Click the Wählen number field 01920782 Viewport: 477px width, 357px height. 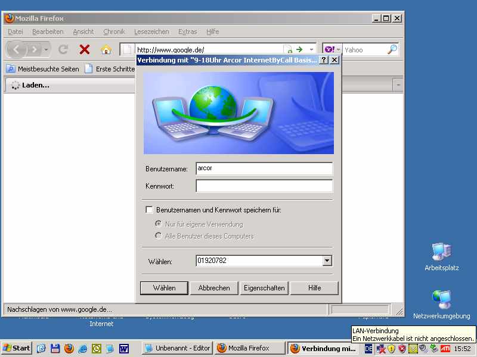click(259, 261)
